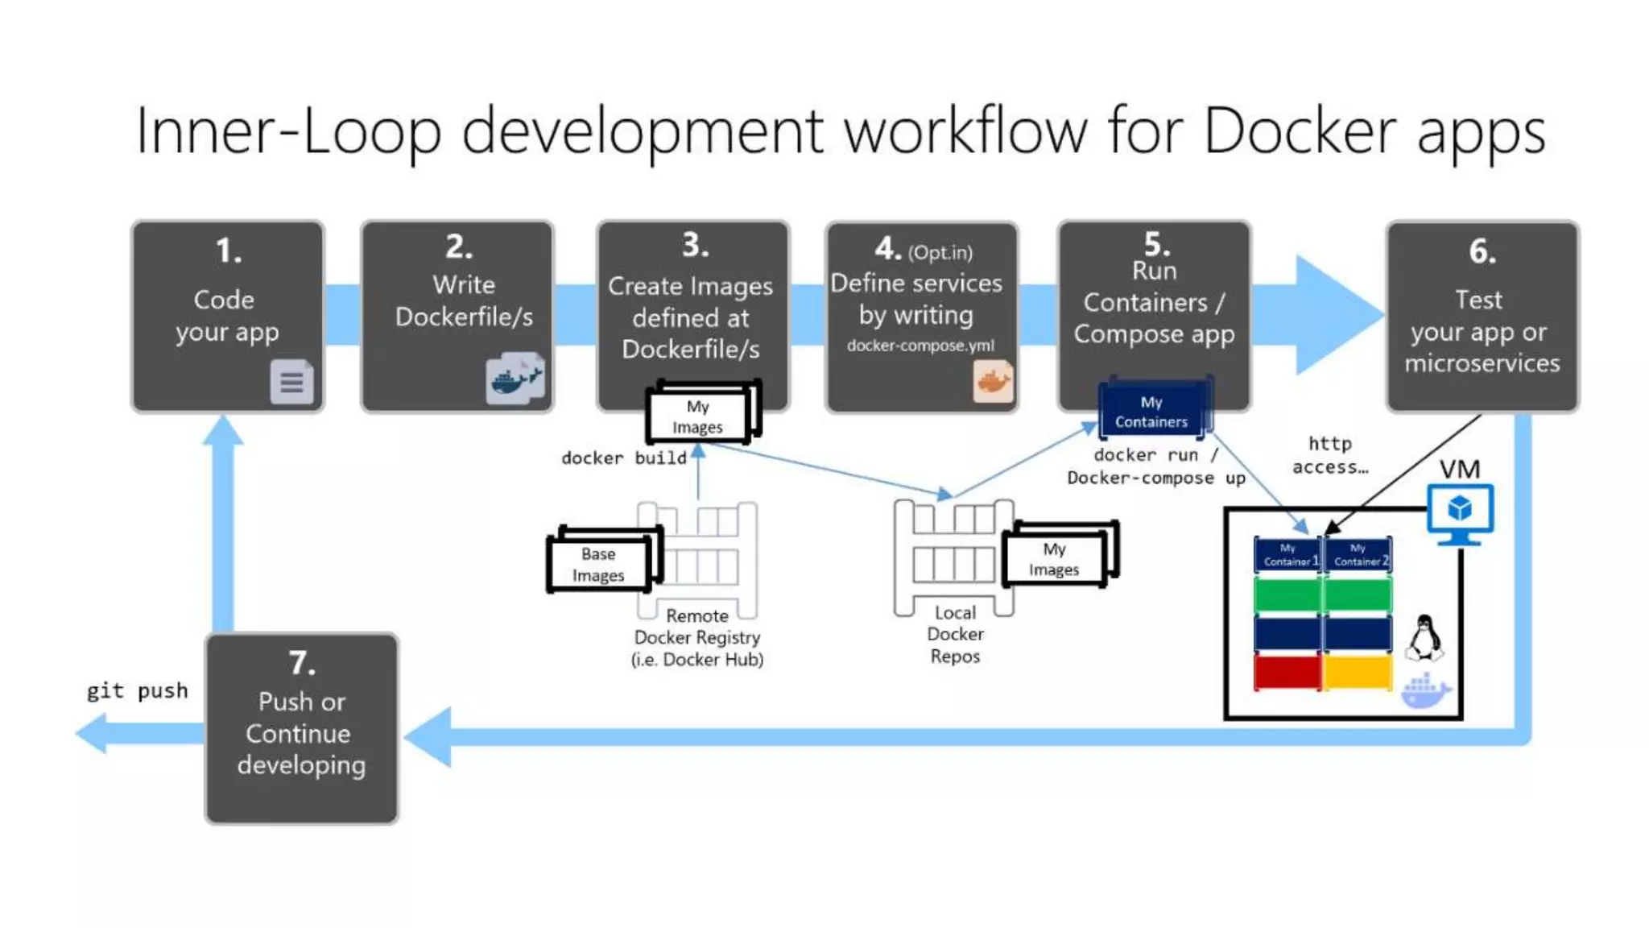Click the document icon in step 1 box
The image size is (1649, 928).
291,381
